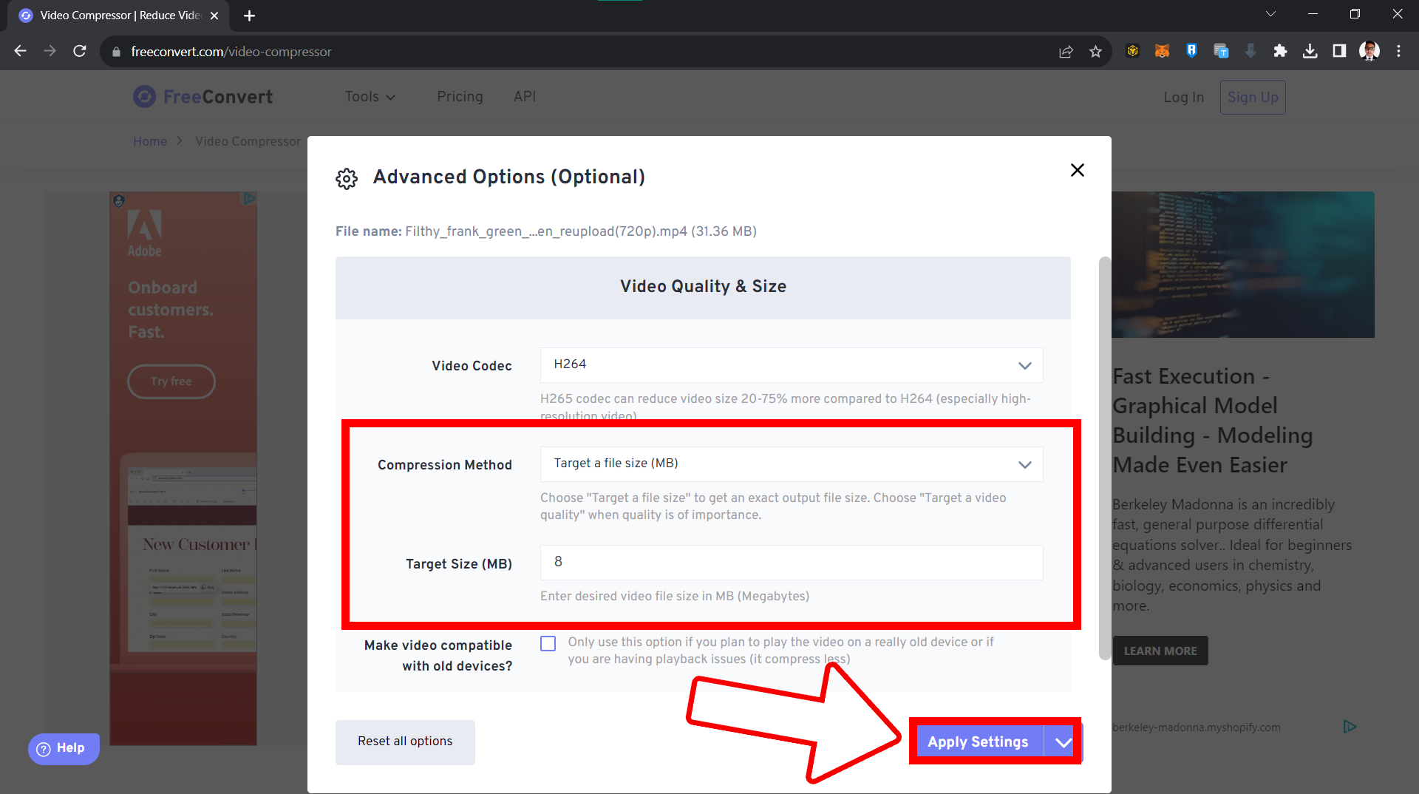Open the MetaMask fox extension
Screen dimensions: 1419x794
point(1162,51)
